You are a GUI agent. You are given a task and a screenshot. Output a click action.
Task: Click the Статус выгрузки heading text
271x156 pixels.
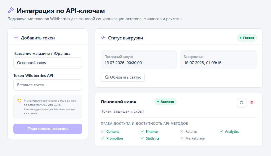coord(126,38)
